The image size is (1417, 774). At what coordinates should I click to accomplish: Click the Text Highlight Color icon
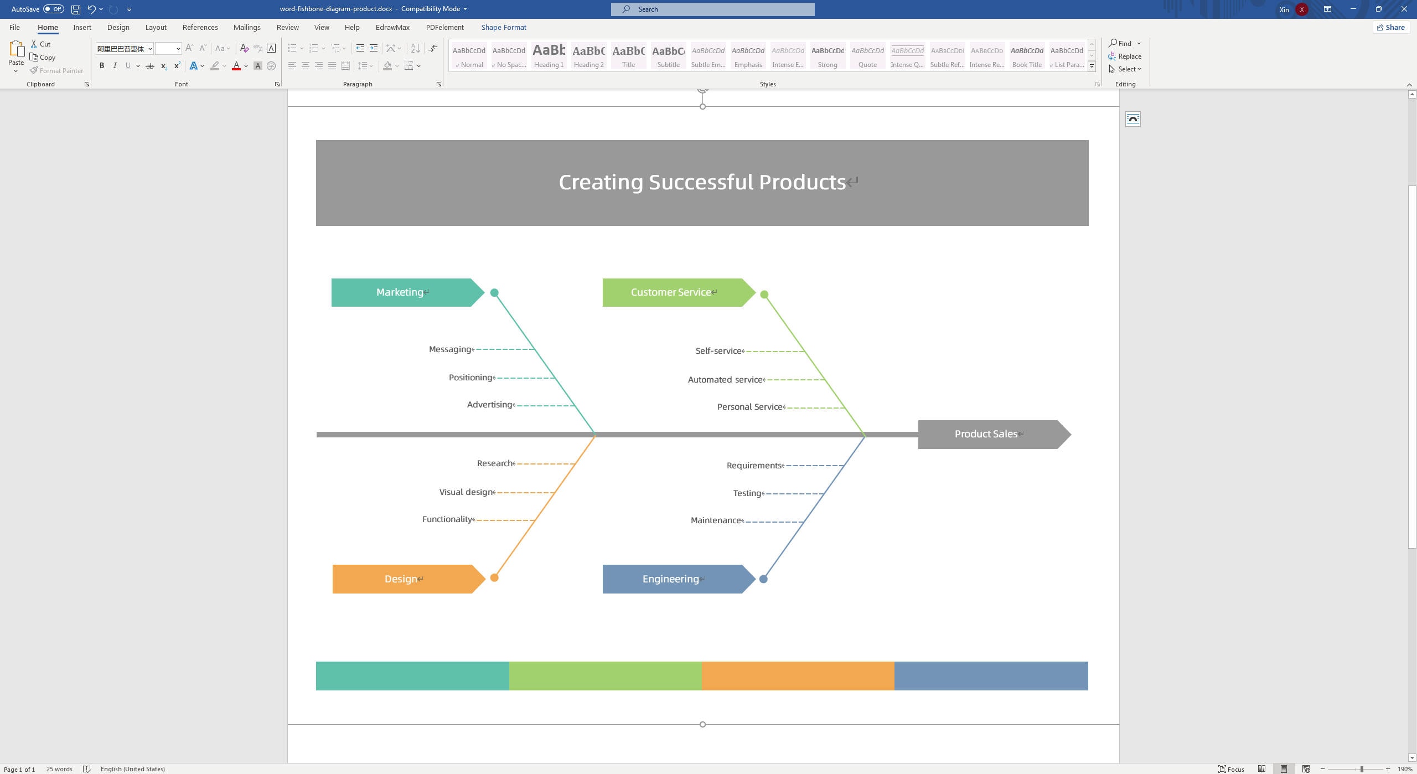(x=215, y=65)
